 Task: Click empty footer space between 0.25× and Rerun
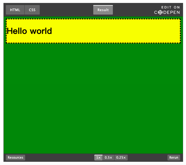click(x=147, y=158)
